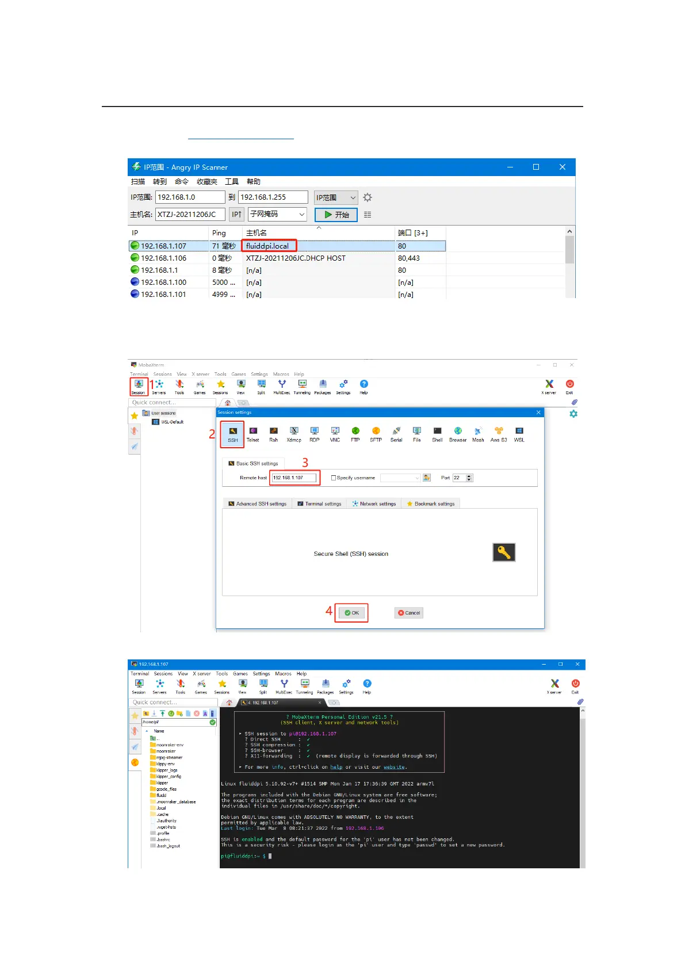Click Packages icon in MobaXterm Session-settings window

[323, 386]
